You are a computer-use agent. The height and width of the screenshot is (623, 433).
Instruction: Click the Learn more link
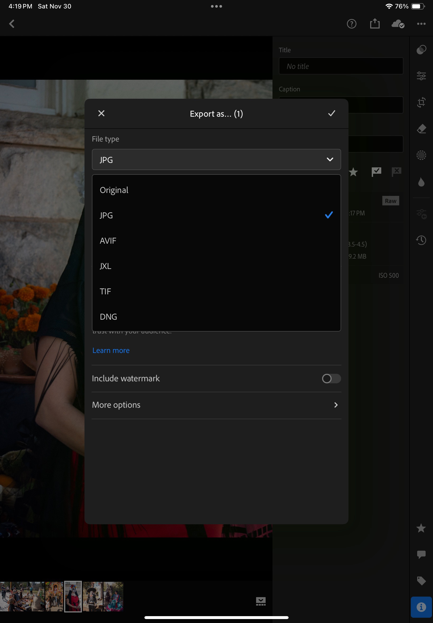pyautogui.click(x=111, y=350)
